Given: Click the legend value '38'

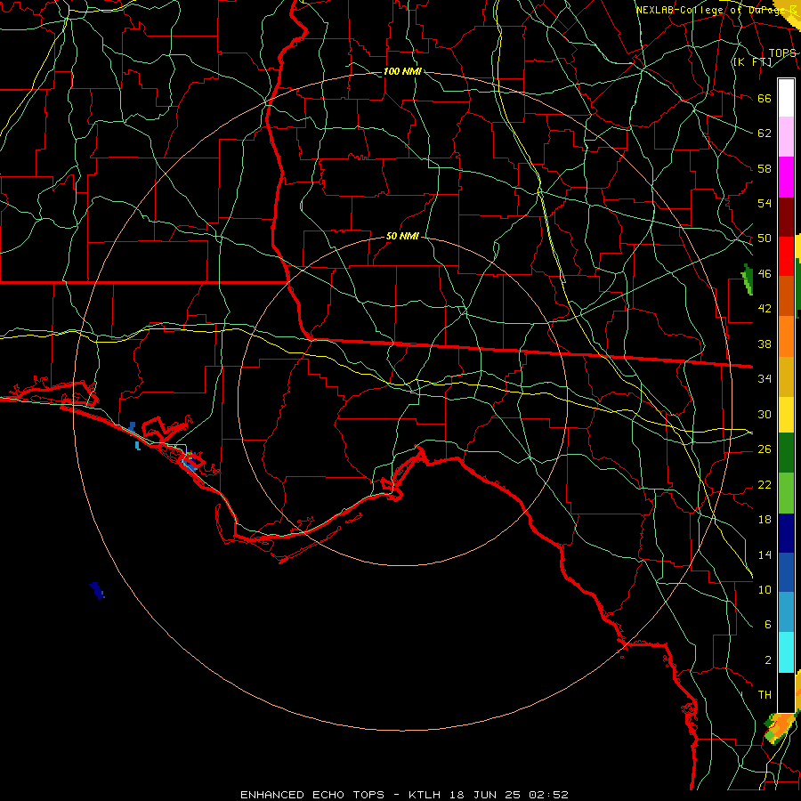Looking at the screenshot, I should (765, 344).
